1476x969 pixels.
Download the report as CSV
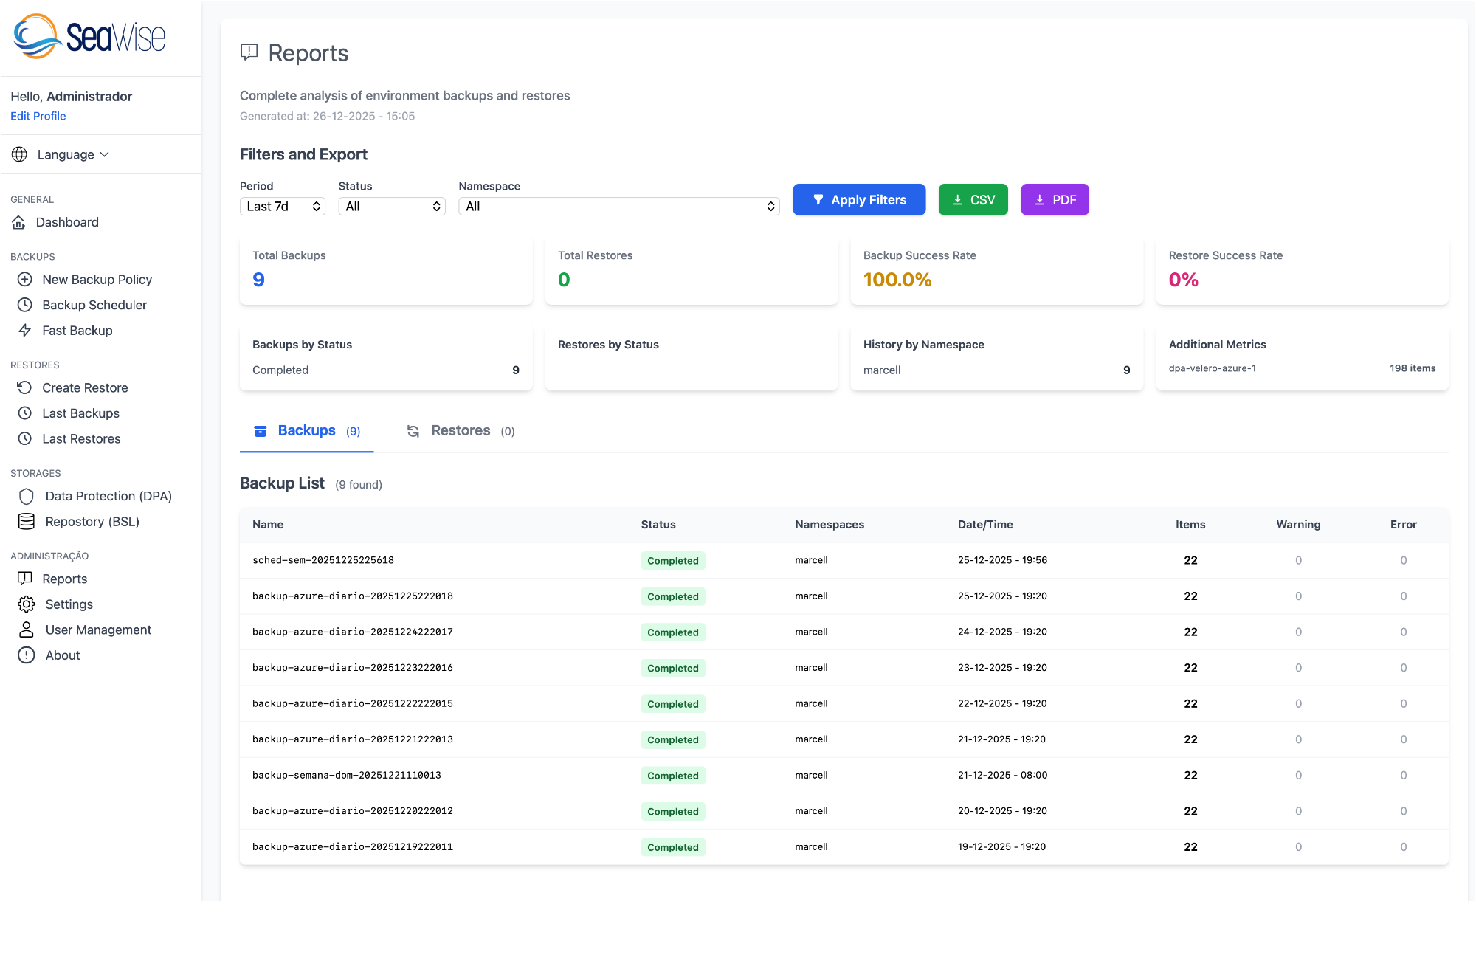point(973,199)
